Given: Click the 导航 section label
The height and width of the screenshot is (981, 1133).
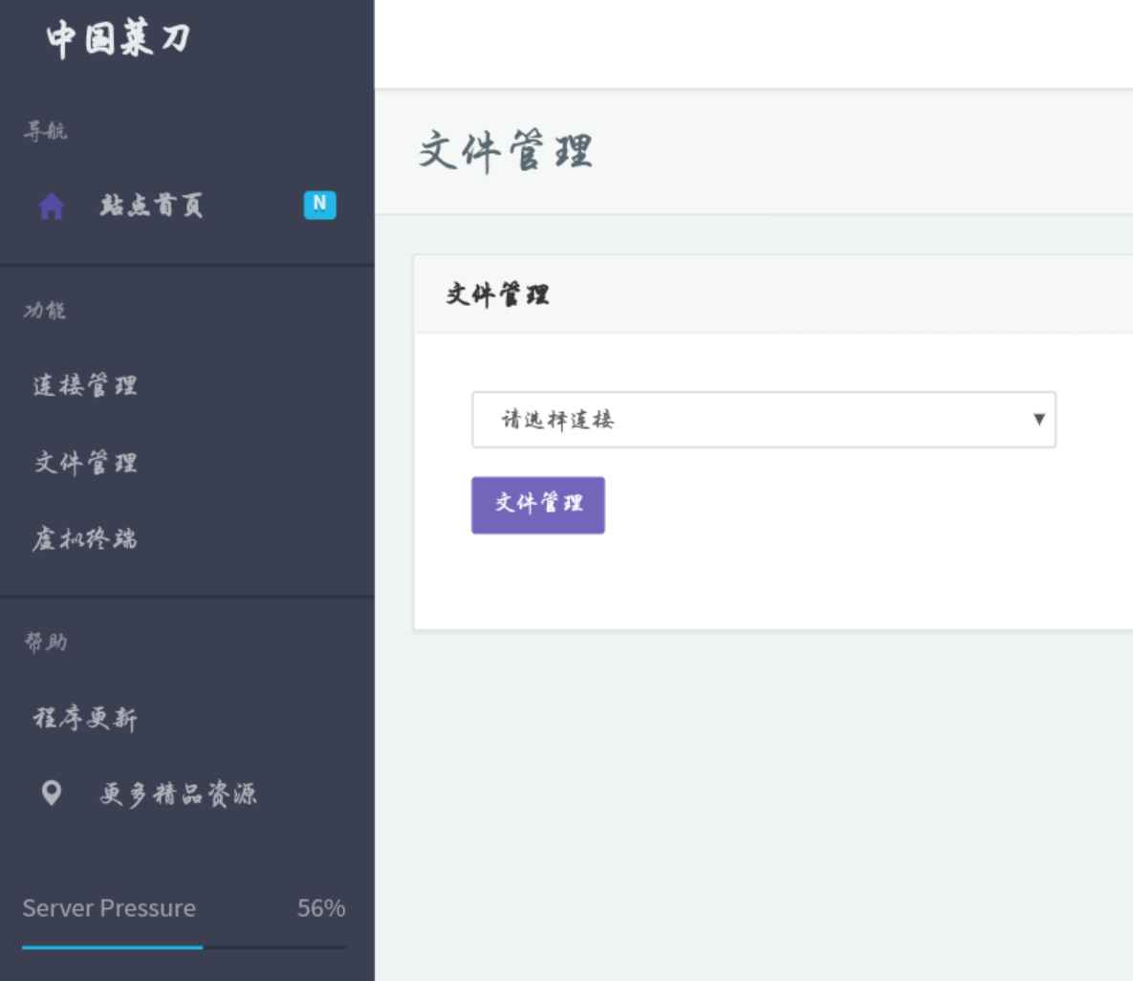Looking at the screenshot, I should coord(44,132).
